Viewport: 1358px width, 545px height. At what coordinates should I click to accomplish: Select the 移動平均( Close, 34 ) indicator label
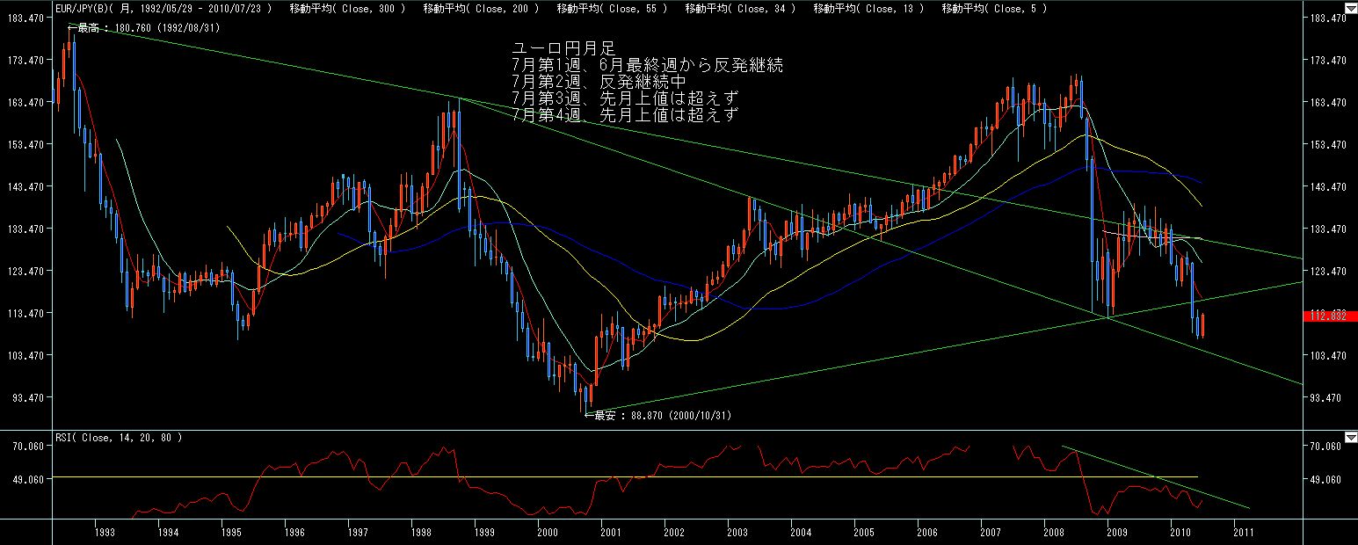tap(740, 8)
